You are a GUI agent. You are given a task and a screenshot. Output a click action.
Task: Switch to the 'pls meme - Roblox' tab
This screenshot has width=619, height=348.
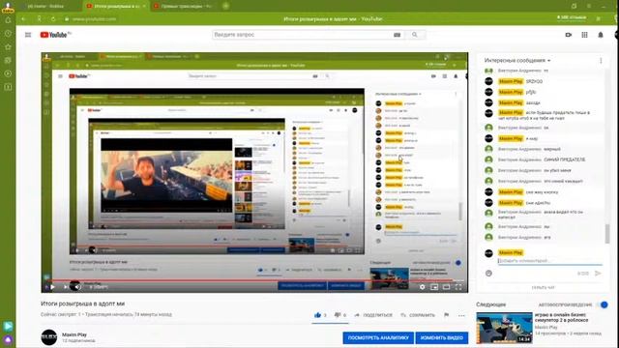point(45,6)
